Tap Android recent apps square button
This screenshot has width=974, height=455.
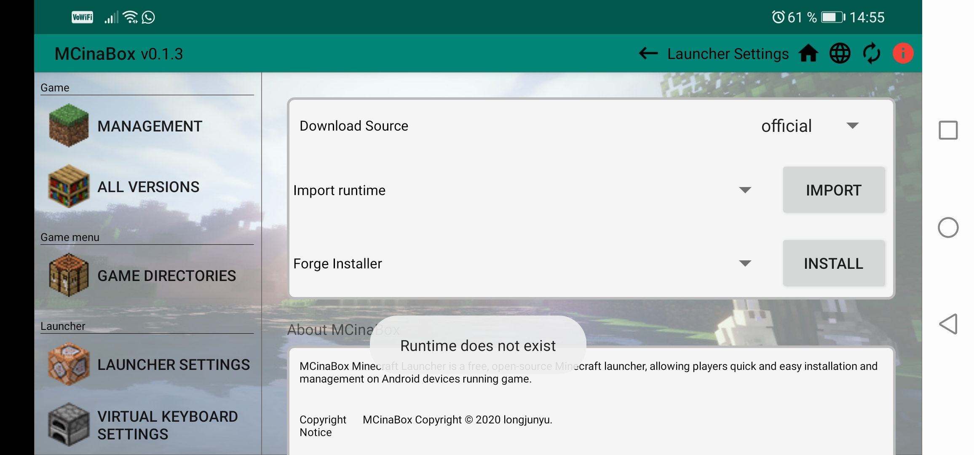(x=948, y=130)
